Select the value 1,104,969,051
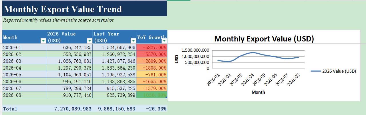This screenshot has width=366, height=115. pos(69,75)
